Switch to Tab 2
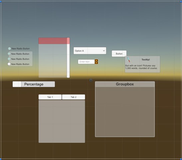This screenshot has width=182, height=160. (74, 97)
